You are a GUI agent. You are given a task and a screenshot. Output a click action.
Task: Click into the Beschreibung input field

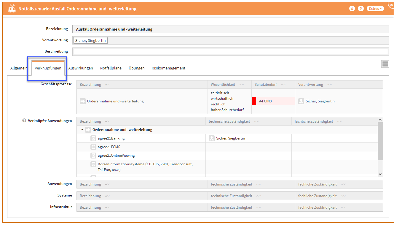231,52
